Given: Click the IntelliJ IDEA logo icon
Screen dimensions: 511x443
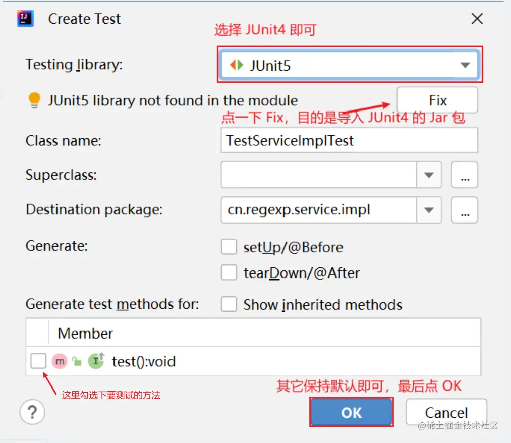Looking at the screenshot, I should coord(25,19).
